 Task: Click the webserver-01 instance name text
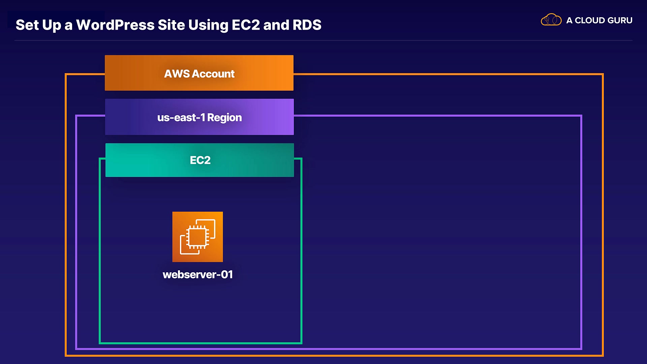(197, 274)
